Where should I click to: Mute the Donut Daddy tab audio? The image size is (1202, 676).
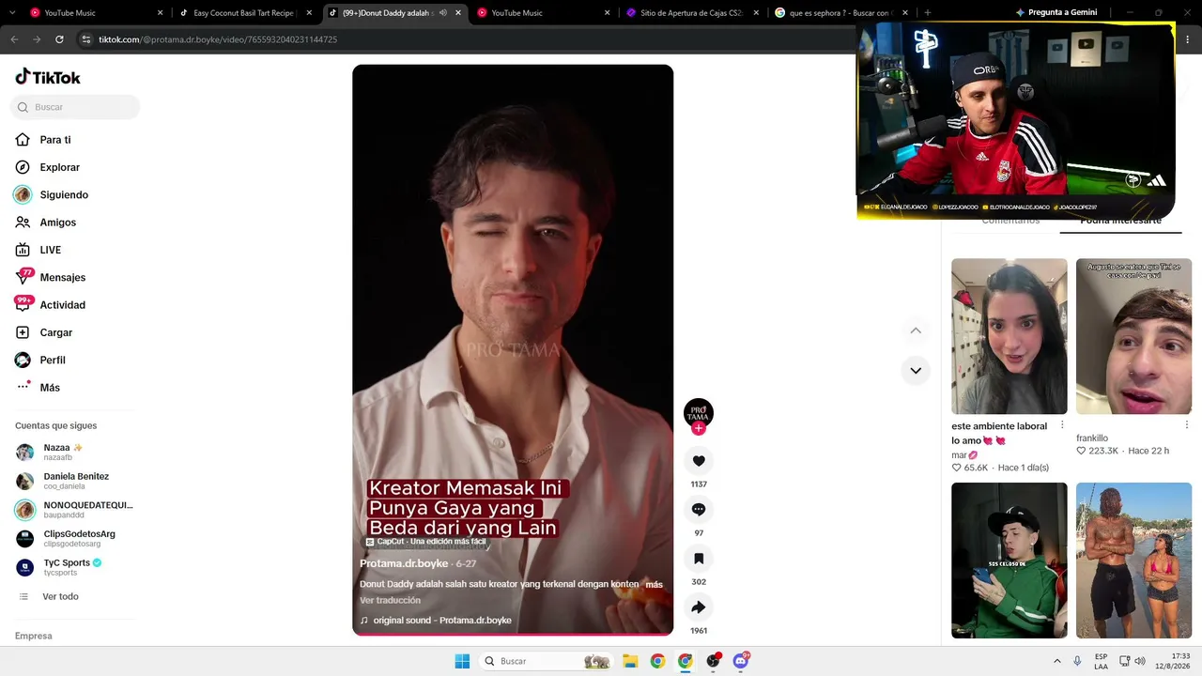pyautogui.click(x=443, y=13)
